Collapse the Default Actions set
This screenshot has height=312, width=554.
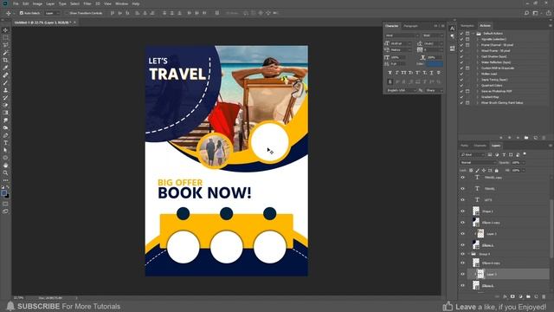click(x=473, y=34)
